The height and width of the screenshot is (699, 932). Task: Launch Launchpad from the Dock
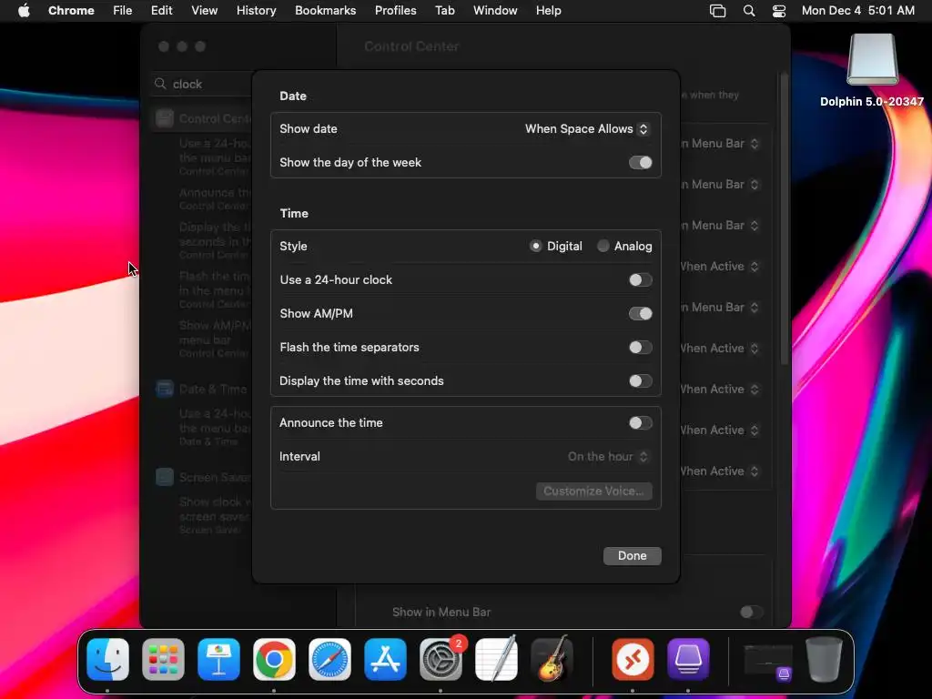coord(163,659)
